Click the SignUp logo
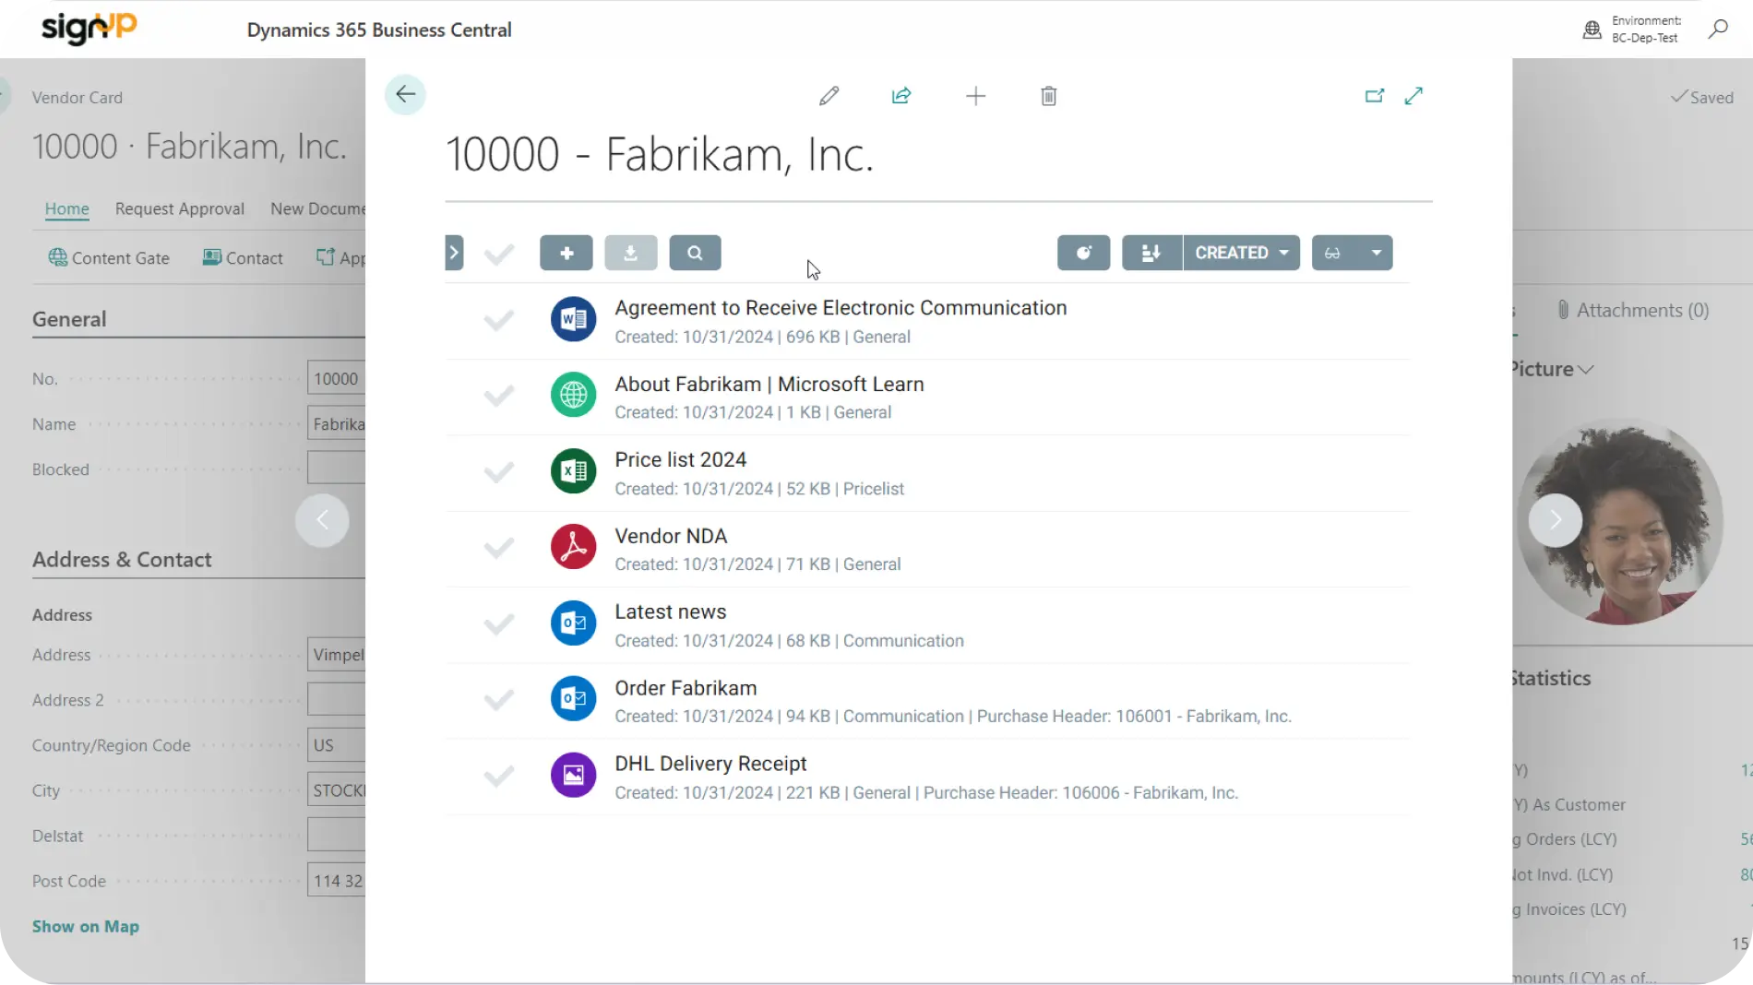The image size is (1753, 985). pyautogui.click(x=89, y=28)
